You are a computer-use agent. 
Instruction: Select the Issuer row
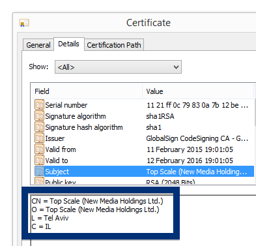(x=143, y=138)
